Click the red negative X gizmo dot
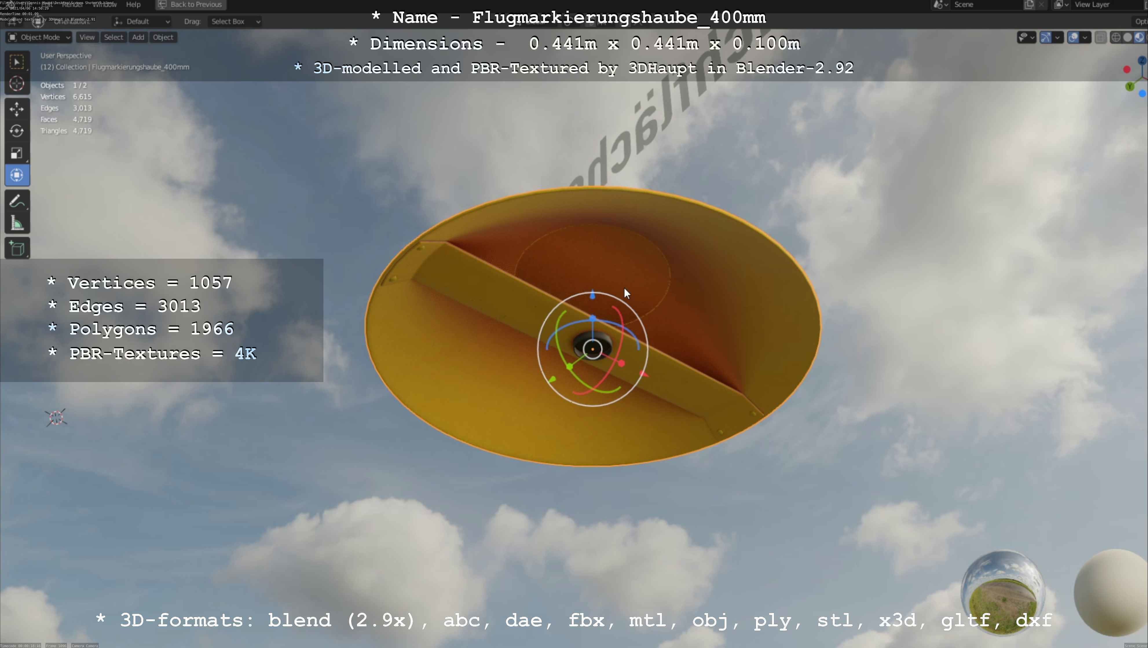Viewport: 1148px width, 648px height. tap(1127, 69)
